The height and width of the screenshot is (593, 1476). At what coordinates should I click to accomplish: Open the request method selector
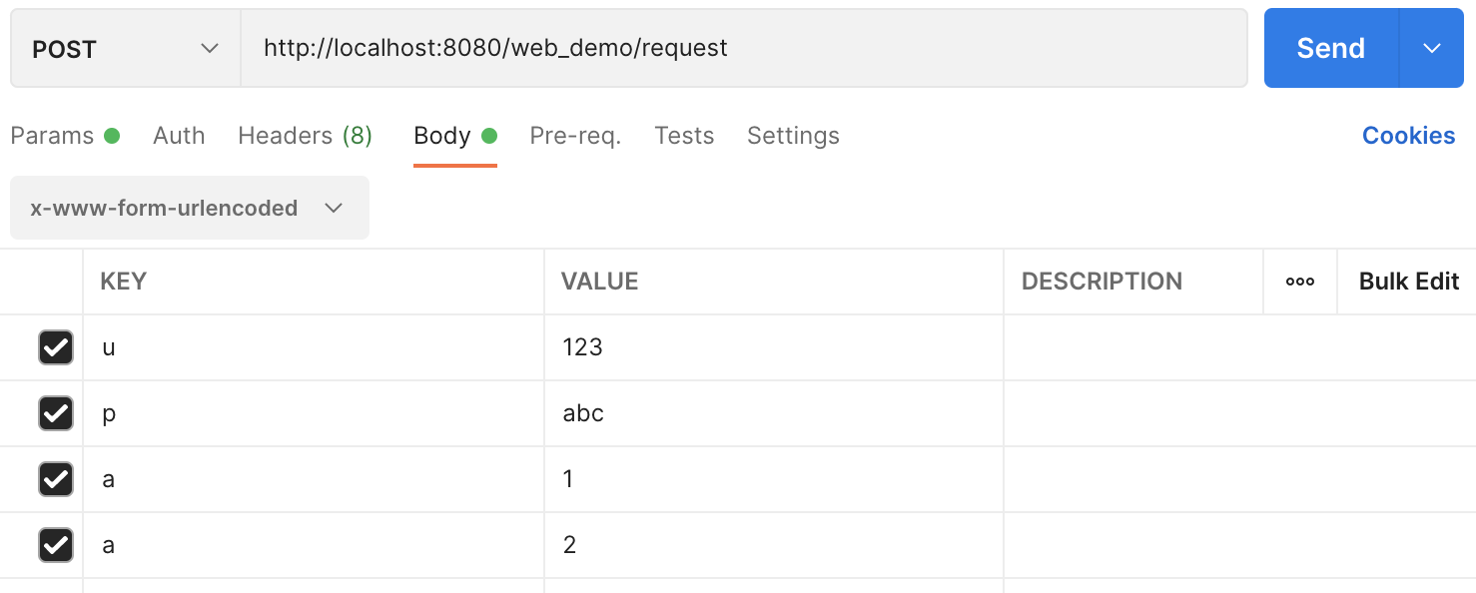(125, 47)
